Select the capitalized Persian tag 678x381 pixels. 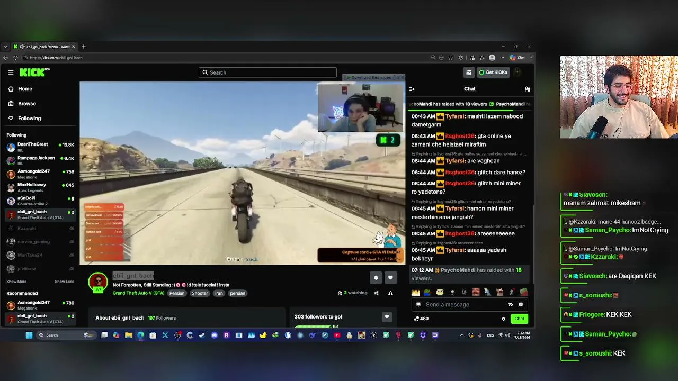[177, 293]
